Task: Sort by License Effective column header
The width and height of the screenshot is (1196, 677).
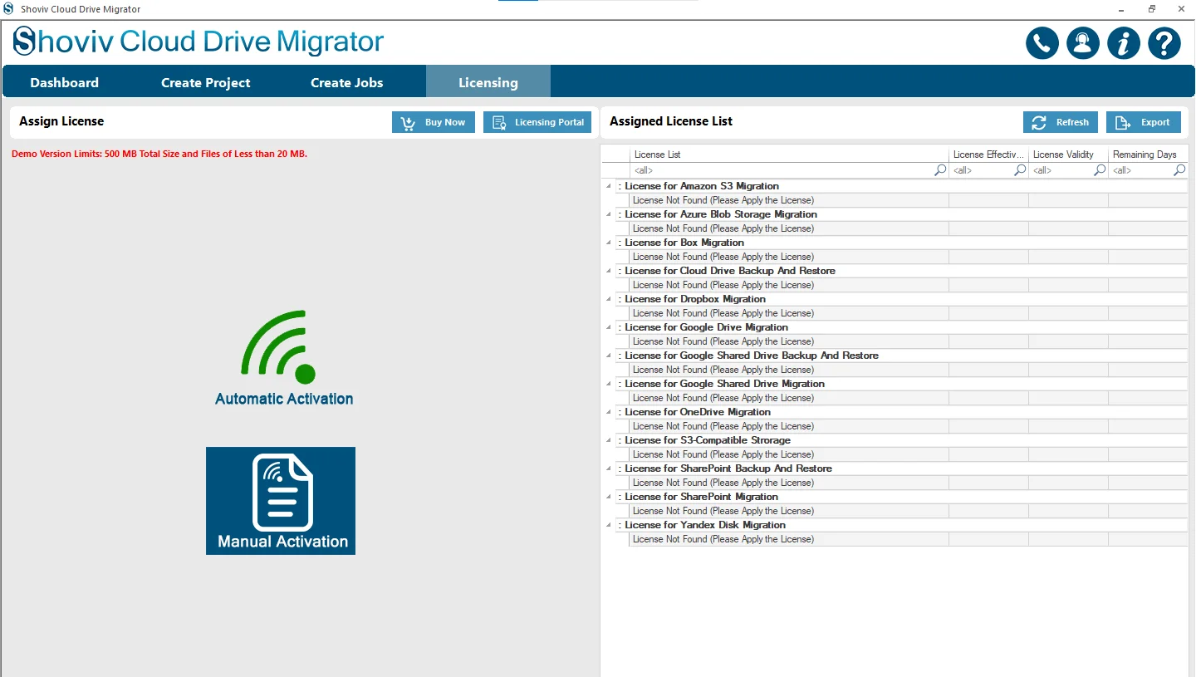Action: click(x=988, y=155)
